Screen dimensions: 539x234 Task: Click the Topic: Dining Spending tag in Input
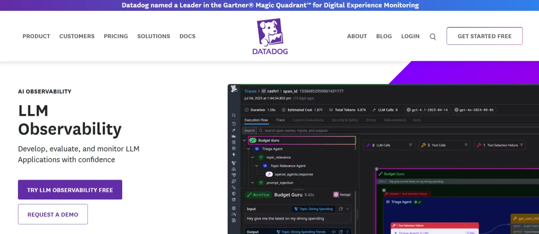click(x=313, y=209)
